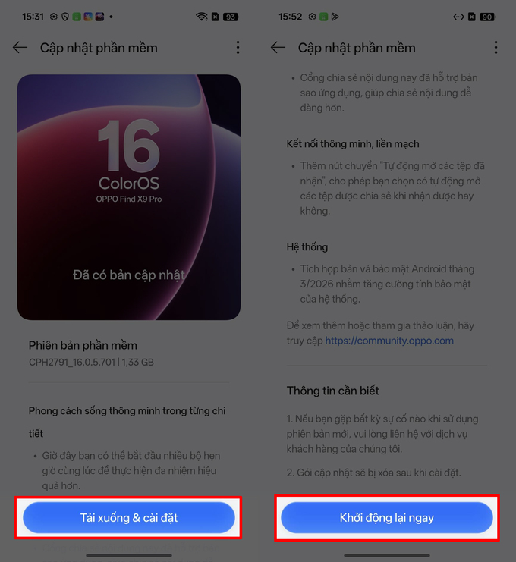Viewport: 516px width, 562px height.
Task: Tap battery indicator showing 90
Action: click(x=487, y=17)
